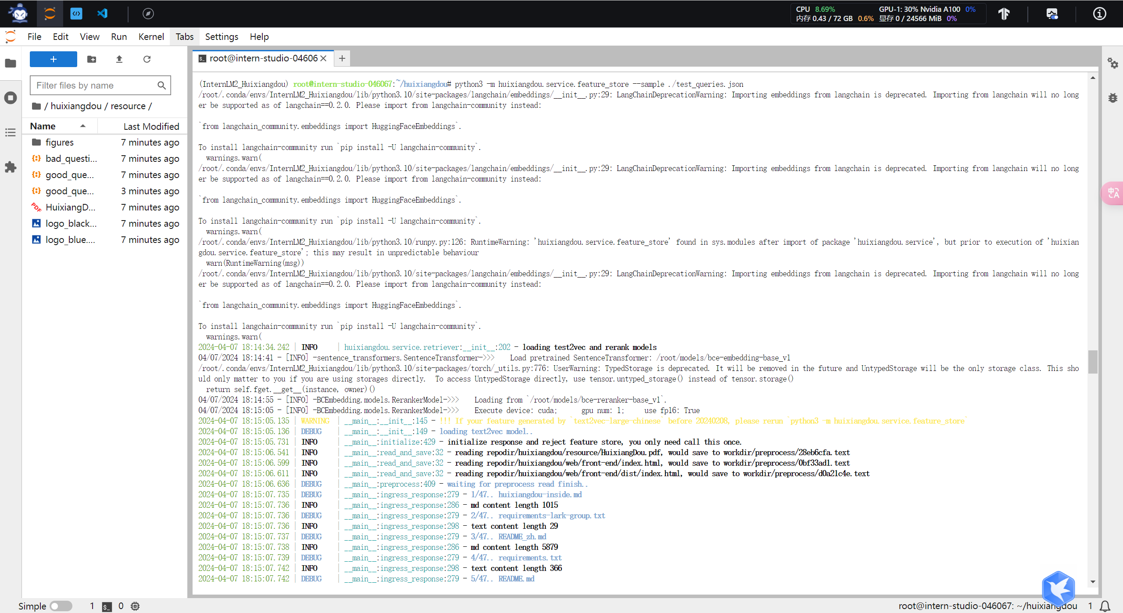Toggle Simple interface mode switch
Screen dimensions: 1123x613
pyautogui.click(x=61, y=606)
